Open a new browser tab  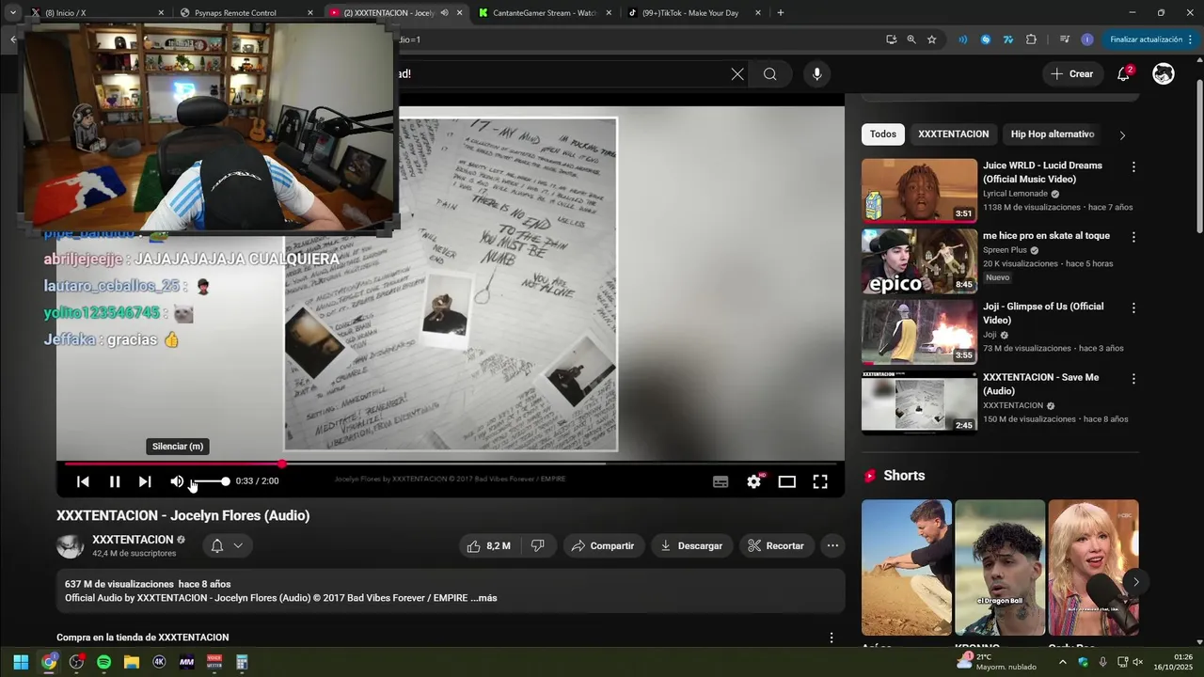[x=781, y=13]
